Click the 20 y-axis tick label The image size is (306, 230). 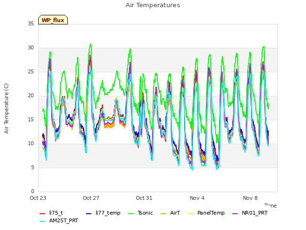[31, 96]
